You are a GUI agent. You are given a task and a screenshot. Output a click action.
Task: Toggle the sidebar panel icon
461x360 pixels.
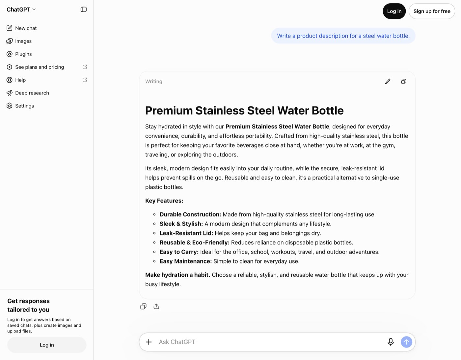pos(84,10)
